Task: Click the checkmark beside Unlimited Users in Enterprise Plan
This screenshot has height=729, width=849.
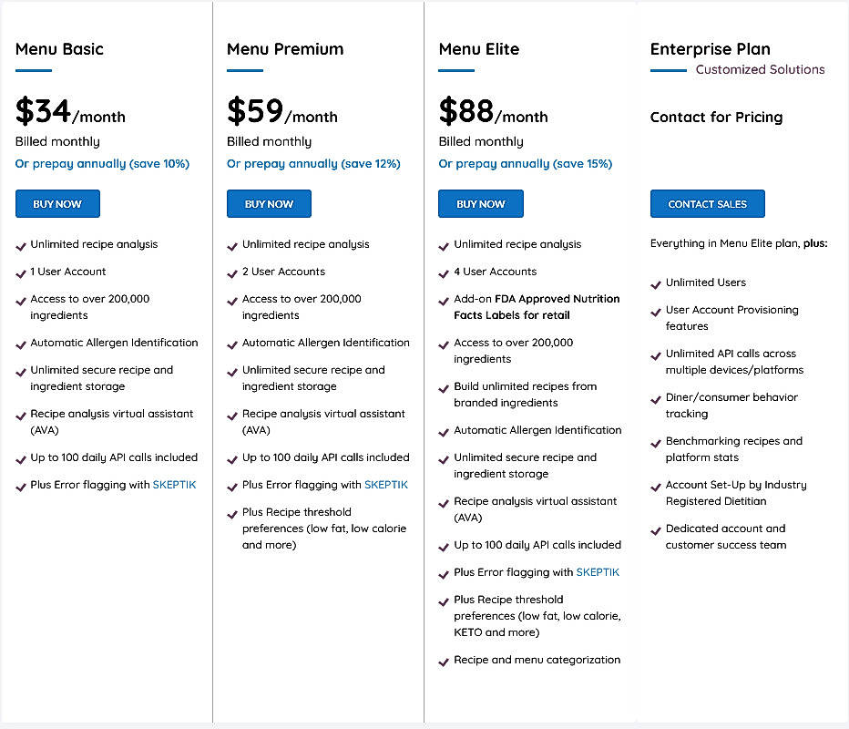Action: [654, 282]
